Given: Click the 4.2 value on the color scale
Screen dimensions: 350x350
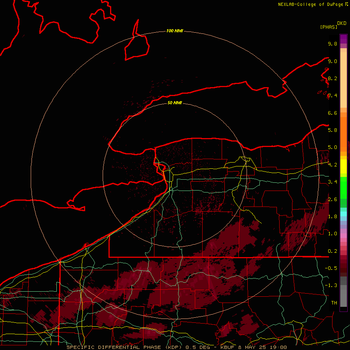Looking at the screenshot, I should (332, 164).
